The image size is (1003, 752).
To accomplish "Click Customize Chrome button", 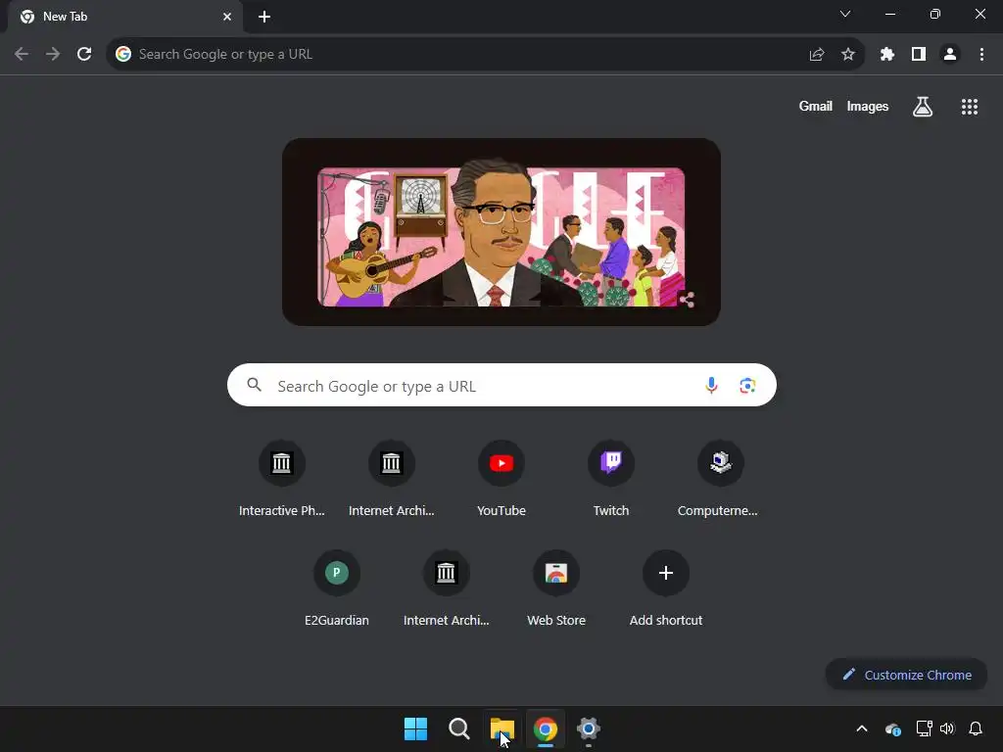I will pos(906,675).
